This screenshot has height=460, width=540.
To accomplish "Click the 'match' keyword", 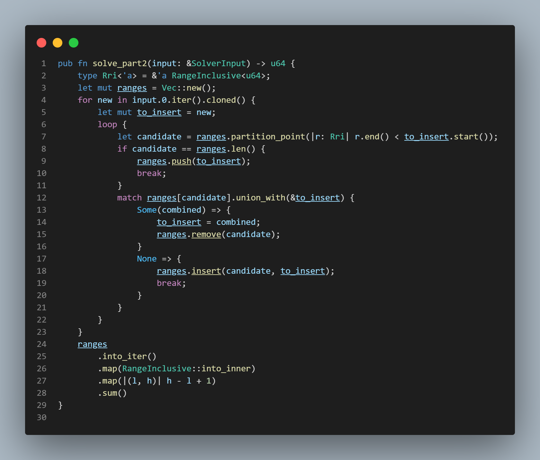I will (x=130, y=198).
